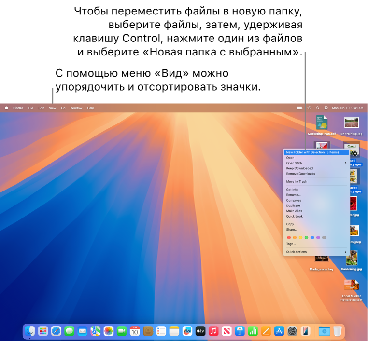Expand the Open With submenu
368x341 pixels.
pyautogui.click(x=316, y=163)
